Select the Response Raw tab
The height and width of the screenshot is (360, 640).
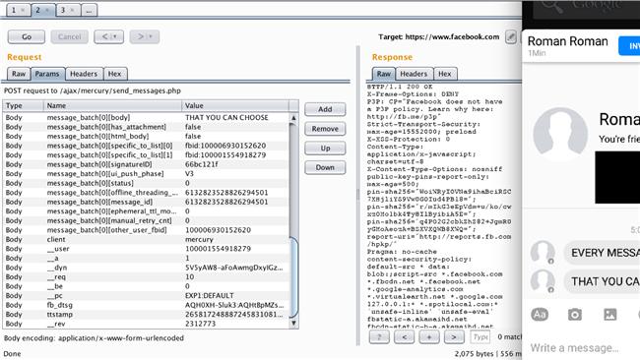(x=383, y=74)
